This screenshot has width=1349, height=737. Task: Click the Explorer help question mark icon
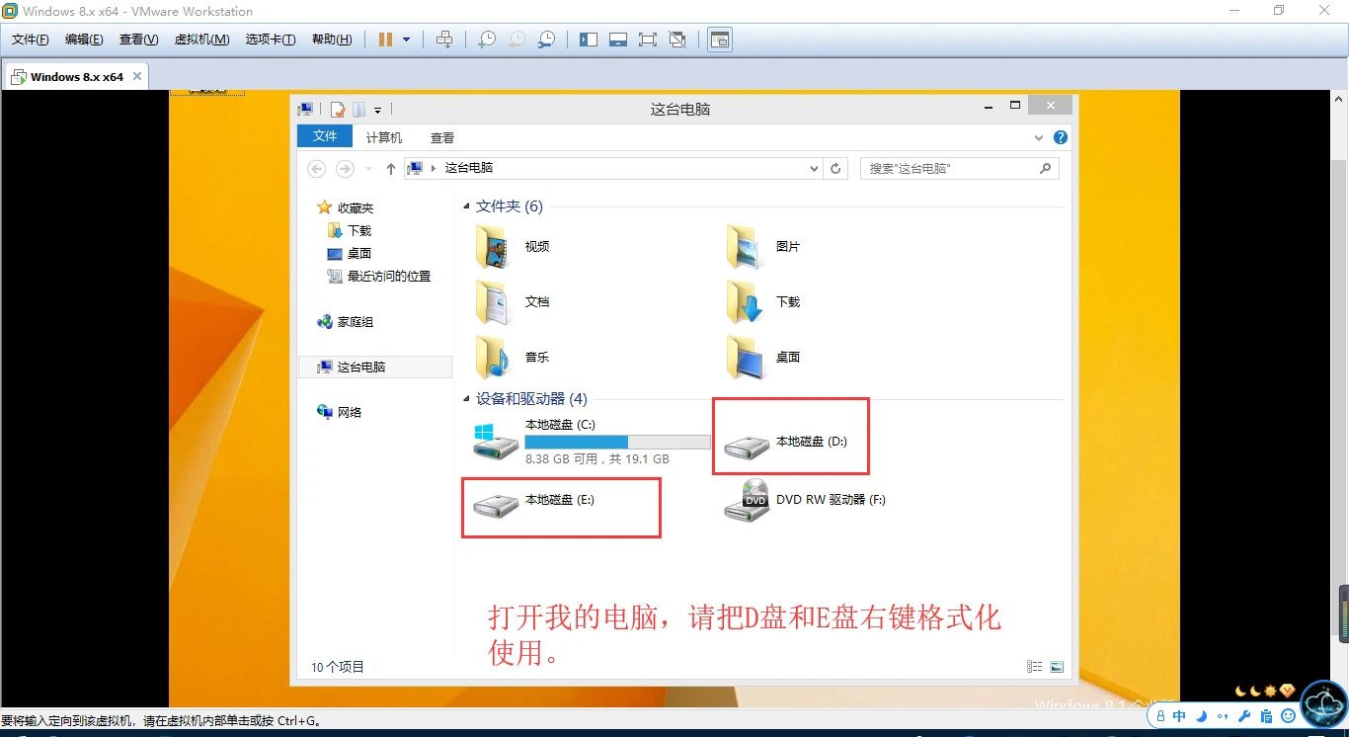tap(1061, 138)
